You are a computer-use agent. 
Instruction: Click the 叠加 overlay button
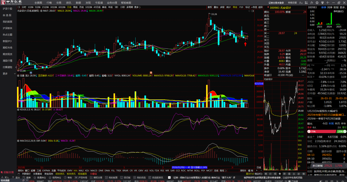pos(216,7)
